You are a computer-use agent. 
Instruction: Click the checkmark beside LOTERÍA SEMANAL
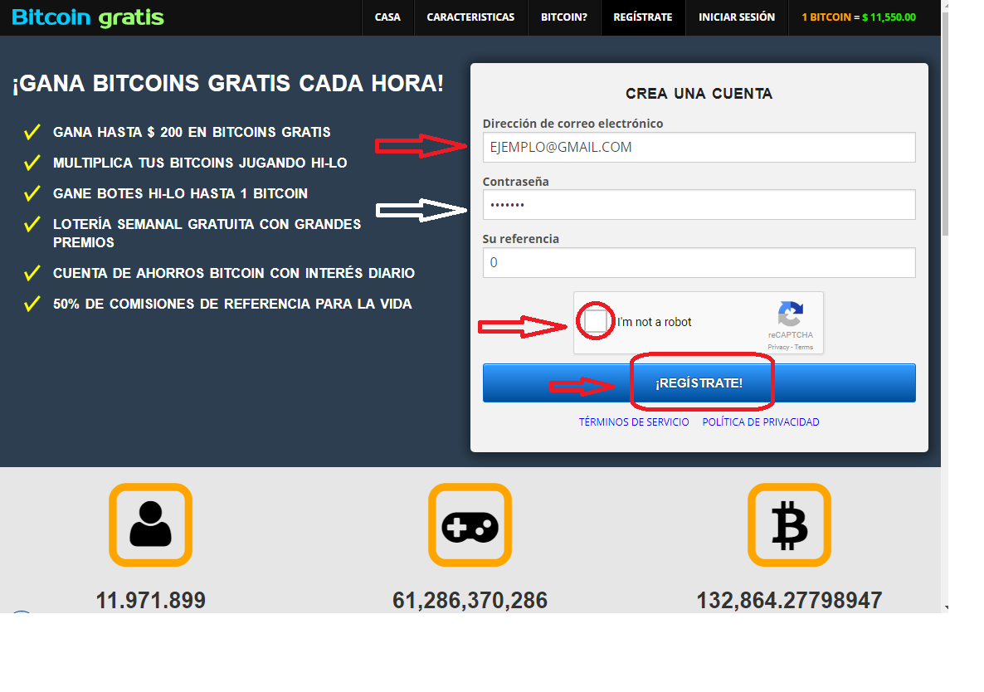32,224
